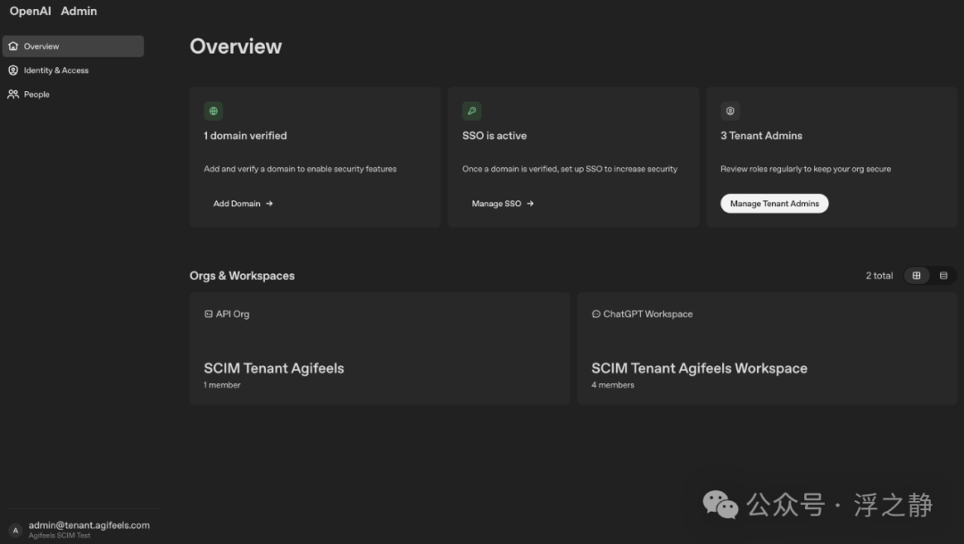964x544 pixels.
Task: Open SCIM Tenant Agifeels Workspace card
Action: 767,349
